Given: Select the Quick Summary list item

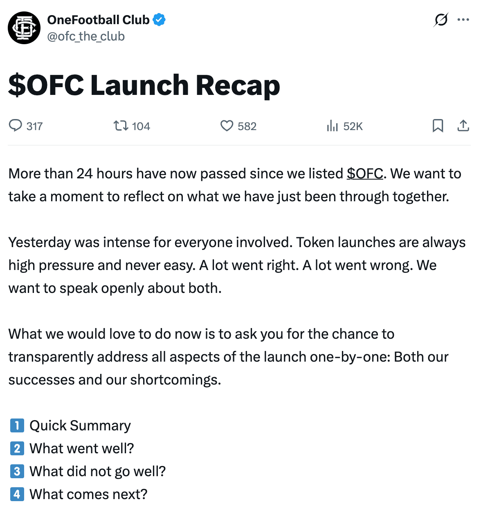Looking at the screenshot, I should [80, 425].
